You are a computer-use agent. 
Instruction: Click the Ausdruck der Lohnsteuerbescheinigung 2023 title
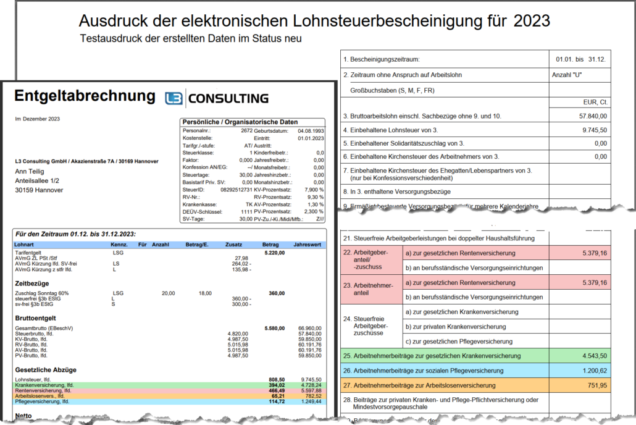point(319,19)
